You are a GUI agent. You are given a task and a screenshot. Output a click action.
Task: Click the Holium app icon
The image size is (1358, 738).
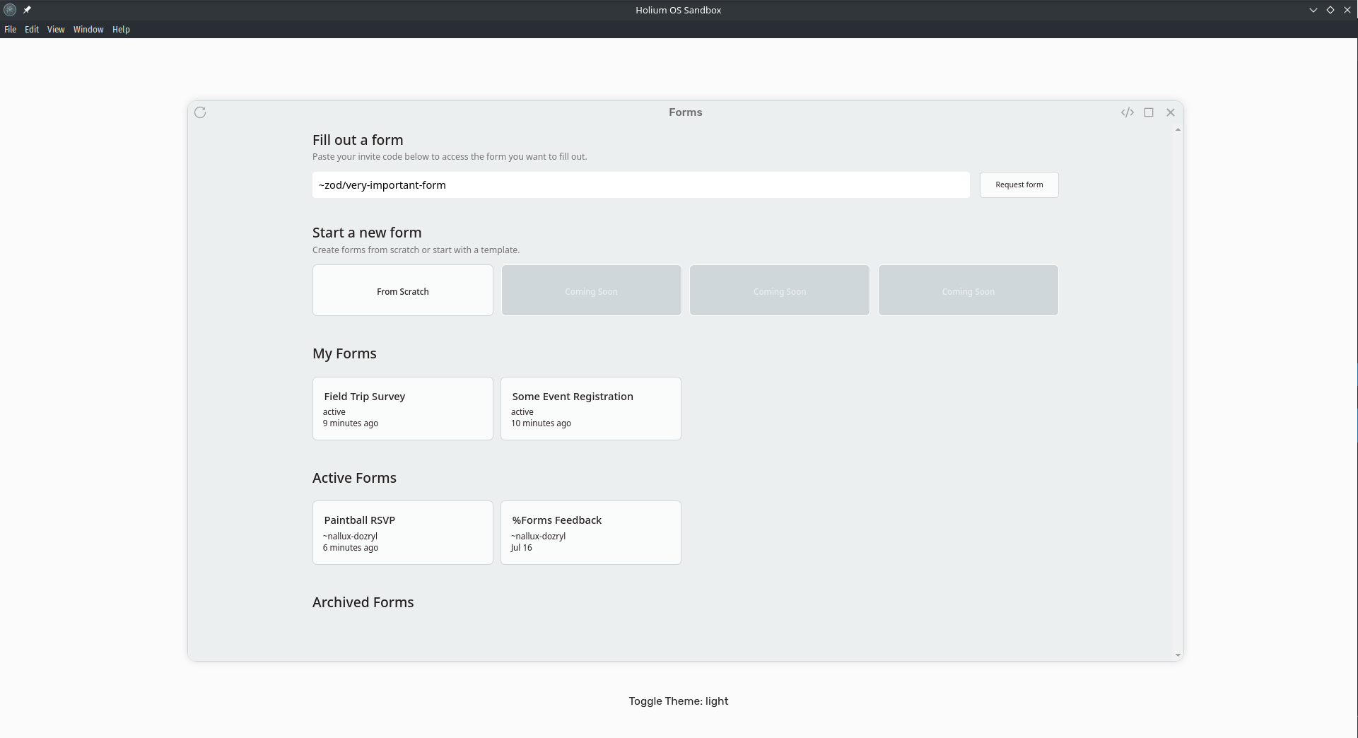pos(9,10)
